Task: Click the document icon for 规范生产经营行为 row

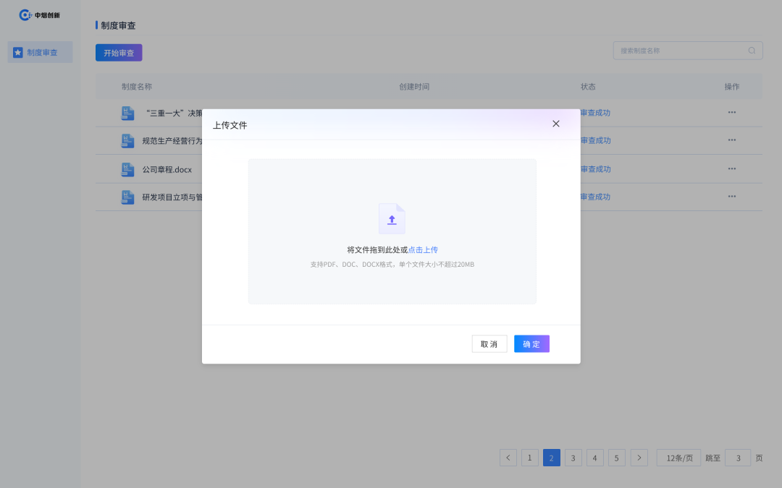Action: [127, 140]
